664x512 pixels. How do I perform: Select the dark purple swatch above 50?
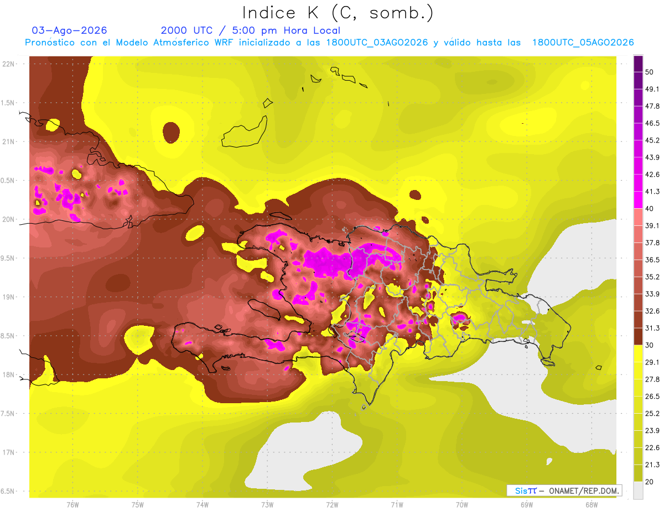tap(639, 64)
